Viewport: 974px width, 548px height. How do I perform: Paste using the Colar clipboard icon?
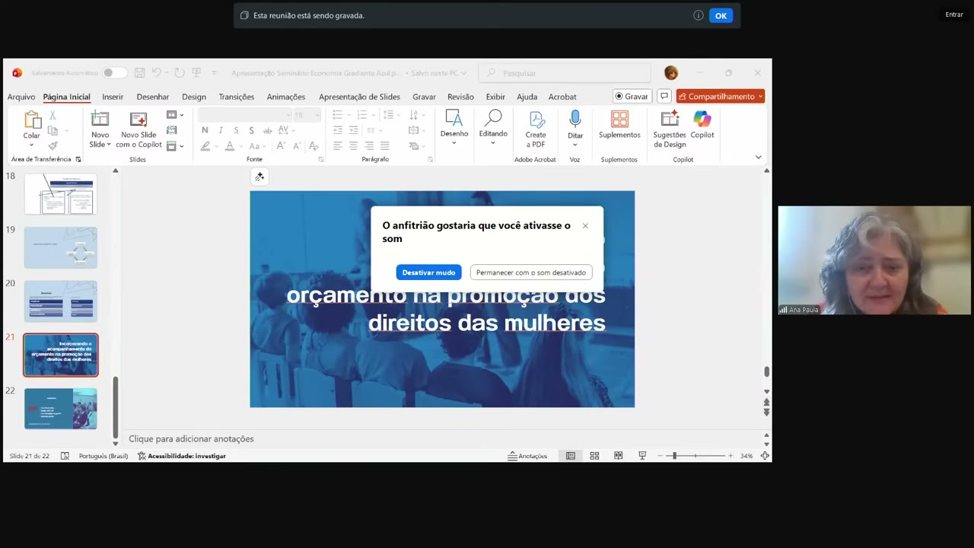click(32, 120)
